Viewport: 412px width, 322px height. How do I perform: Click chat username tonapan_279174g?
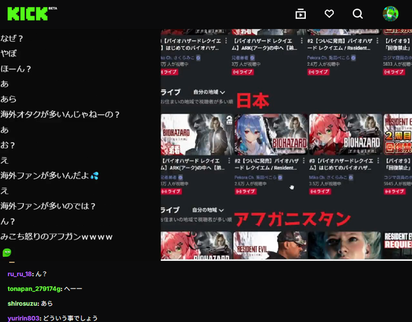coord(35,288)
